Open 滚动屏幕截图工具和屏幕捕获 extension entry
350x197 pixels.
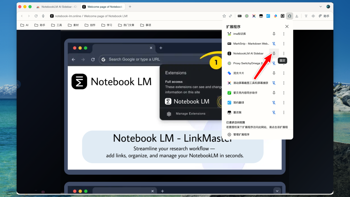click(247, 83)
